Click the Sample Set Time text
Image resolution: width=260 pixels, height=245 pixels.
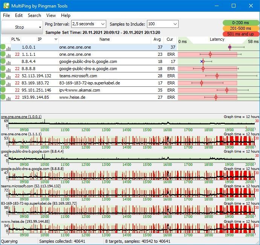[103, 32]
